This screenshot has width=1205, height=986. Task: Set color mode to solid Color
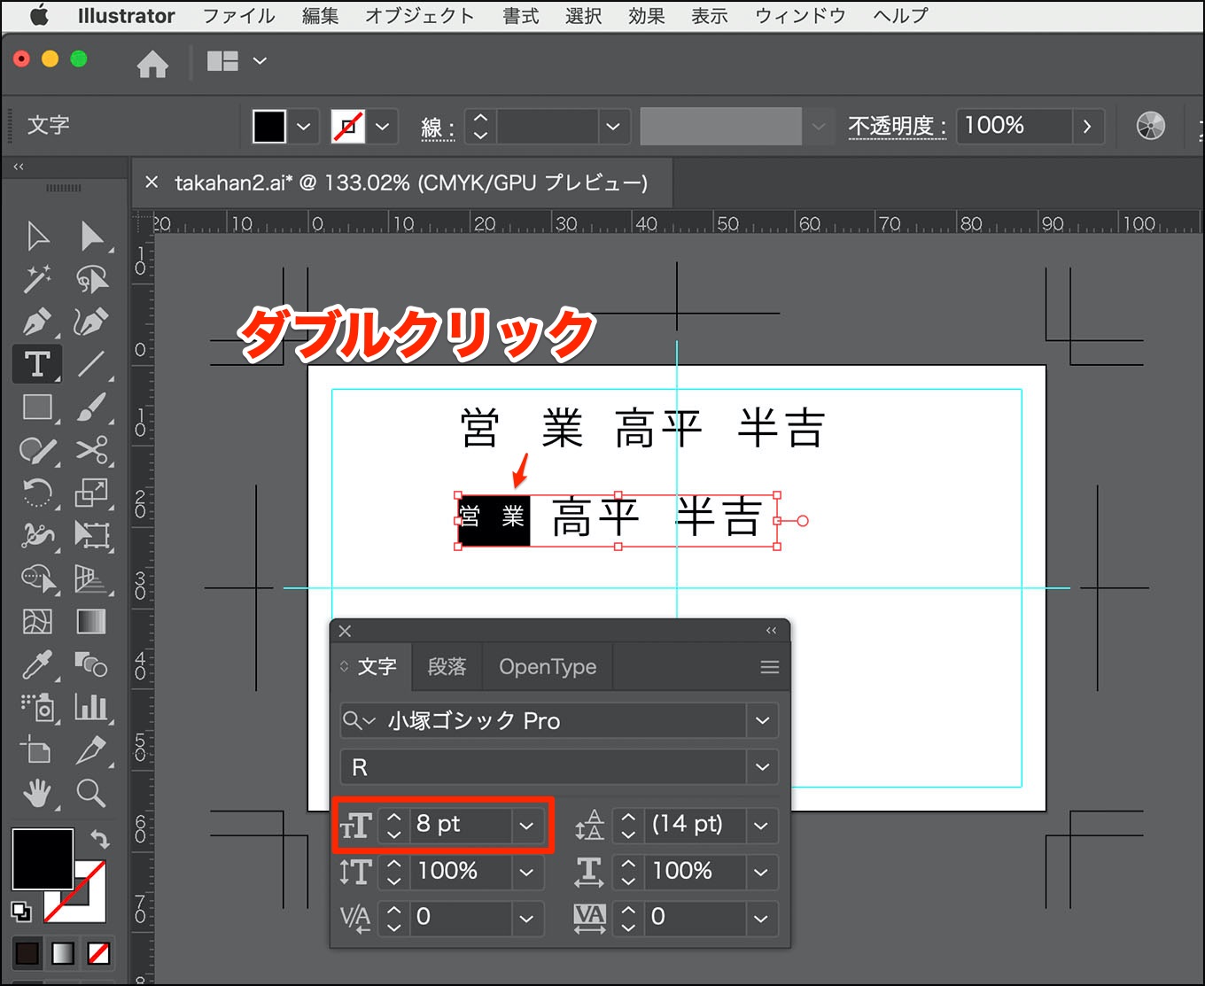tap(27, 953)
